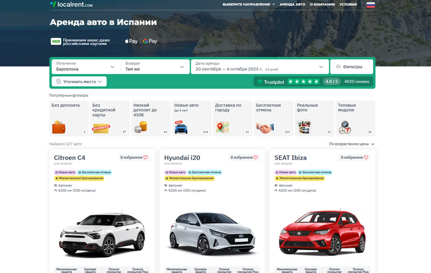This screenshot has width=431, height=273.
Task: Add Citroen C4 to favorites
Action: click(134, 158)
